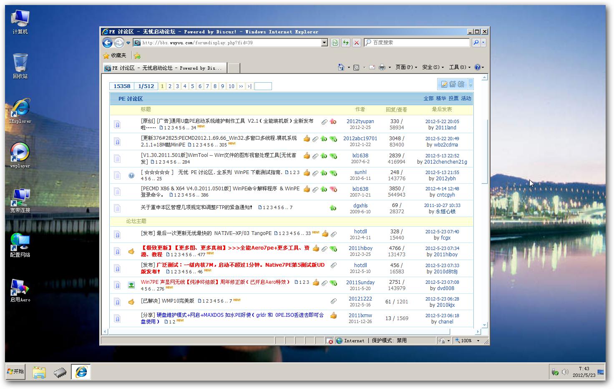This screenshot has height=389, width=614.
Task: Click the read mail icon
Action: (372, 67)
